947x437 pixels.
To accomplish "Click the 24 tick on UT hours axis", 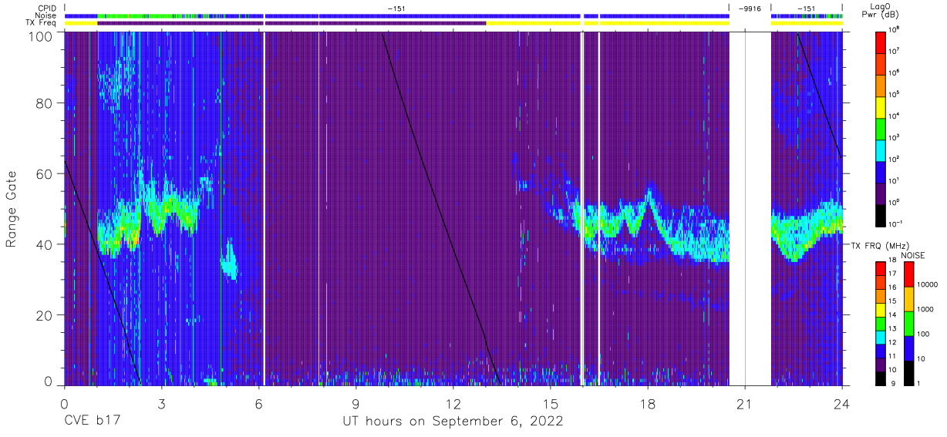I will pyautogui.click(x=842, y=403).
